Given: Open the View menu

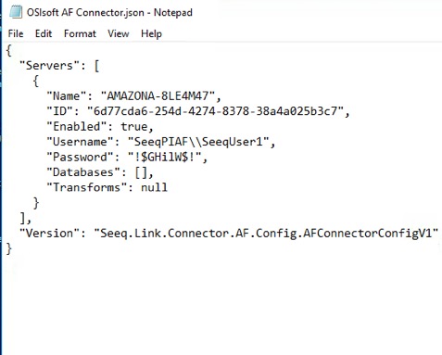Looking at the screenshot, I should tap(119, 33).
